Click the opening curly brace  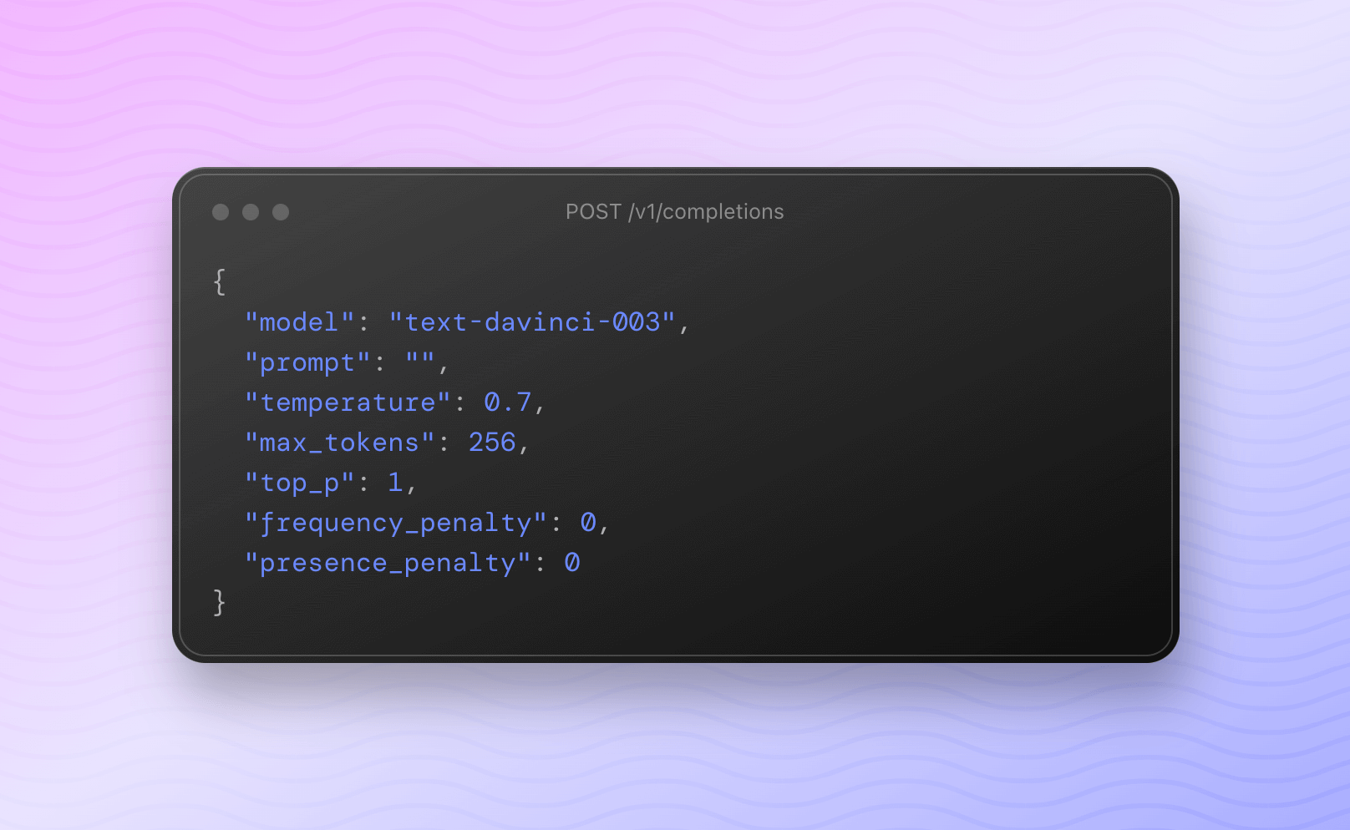click(220, 282)
